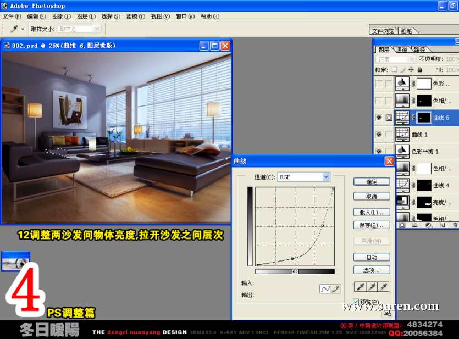Click the 选项… (Options) button

[x=372, y=270]
